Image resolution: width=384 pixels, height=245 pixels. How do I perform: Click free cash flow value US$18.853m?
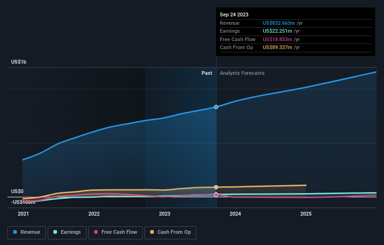click(277, 39)
